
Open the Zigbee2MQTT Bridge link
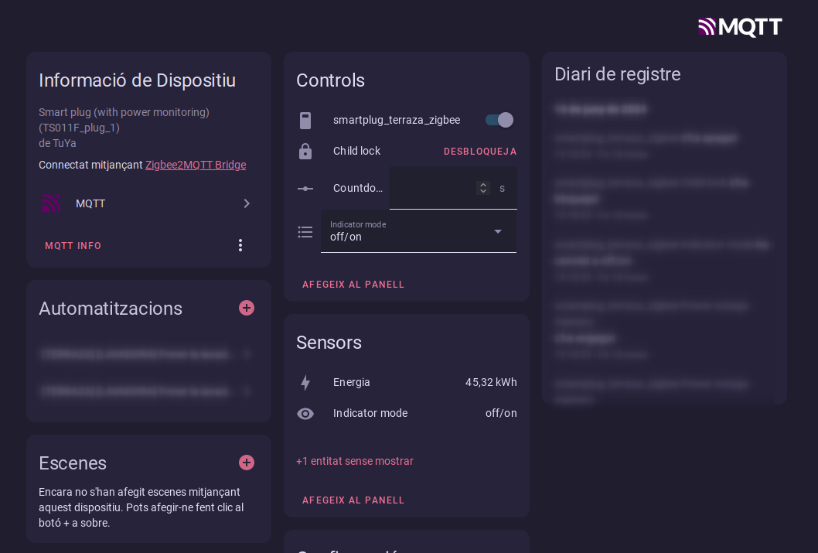pyautogui.click(x=196, y=165)
